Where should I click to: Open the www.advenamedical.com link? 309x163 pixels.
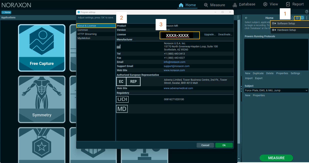(178, 88)
